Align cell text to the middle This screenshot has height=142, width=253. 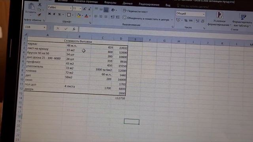(x=101, y=9)
